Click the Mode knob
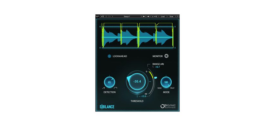275x126 pixels. [x=166, y=82]
